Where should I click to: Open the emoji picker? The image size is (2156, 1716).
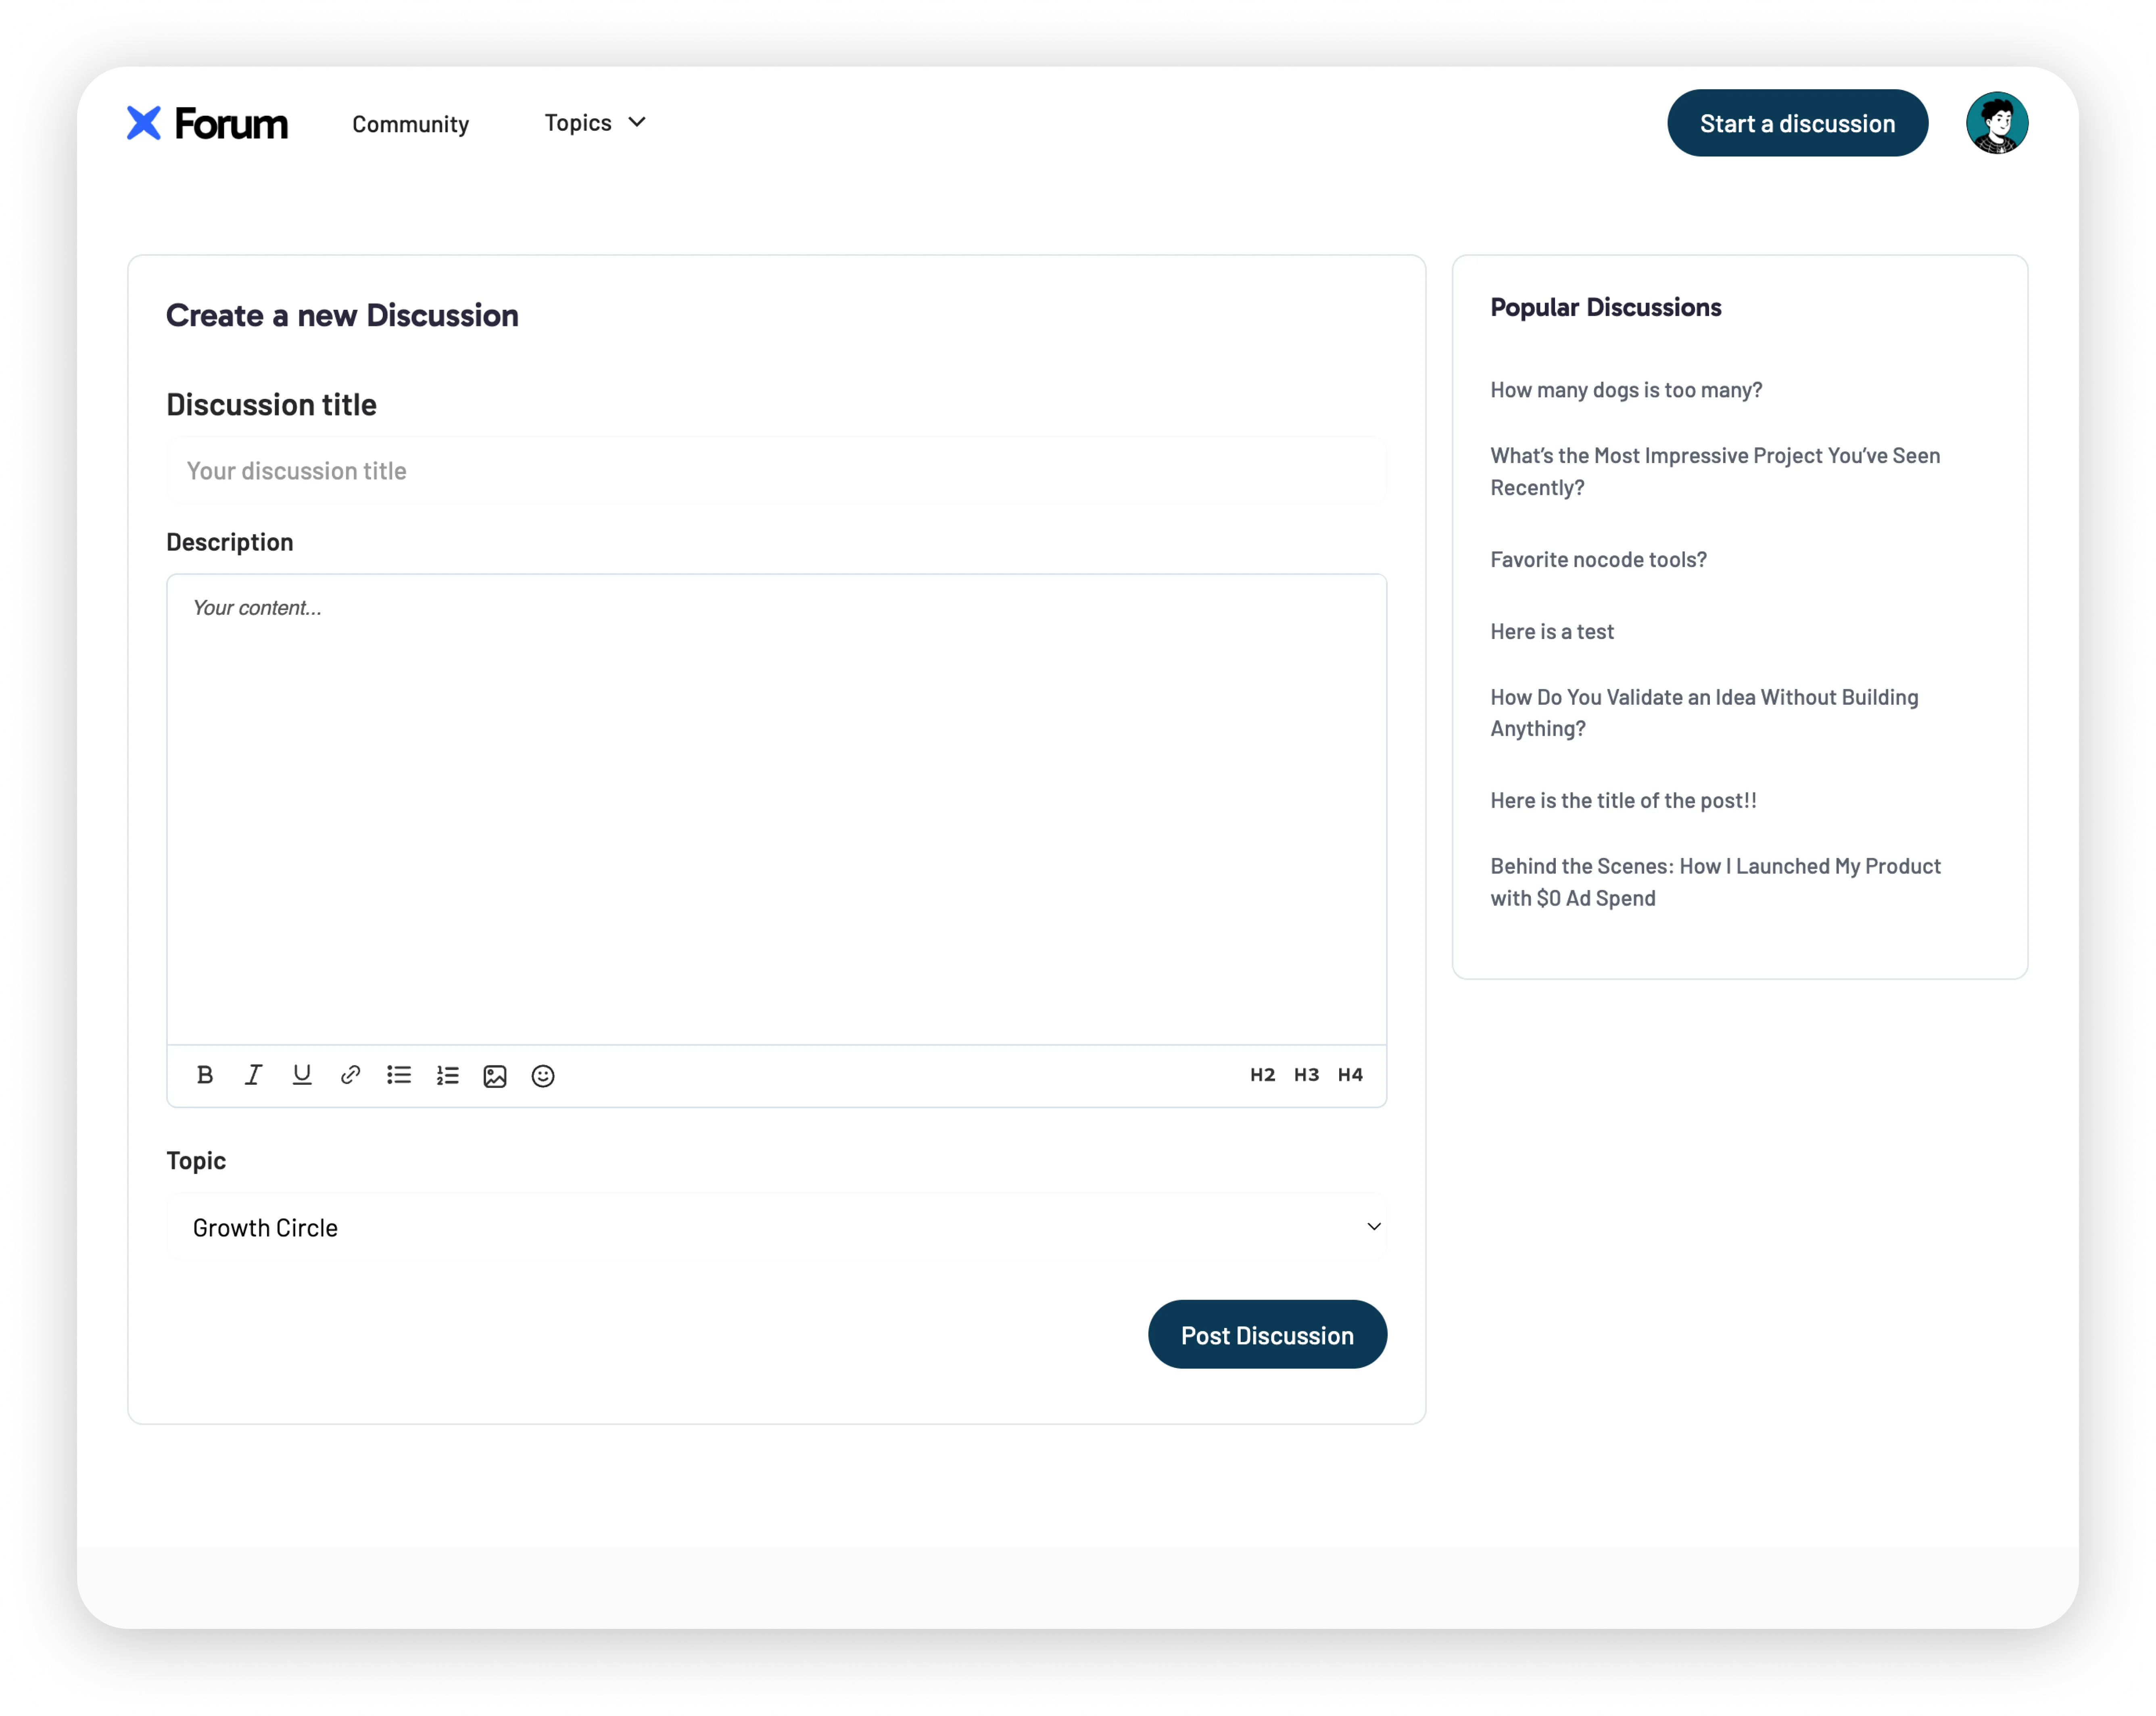tap(543, 1076)
